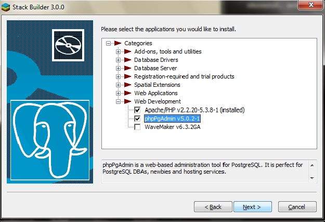Expand Registration-required and trial products node
The image size is (325, 222).
click(x=118, y=77)
